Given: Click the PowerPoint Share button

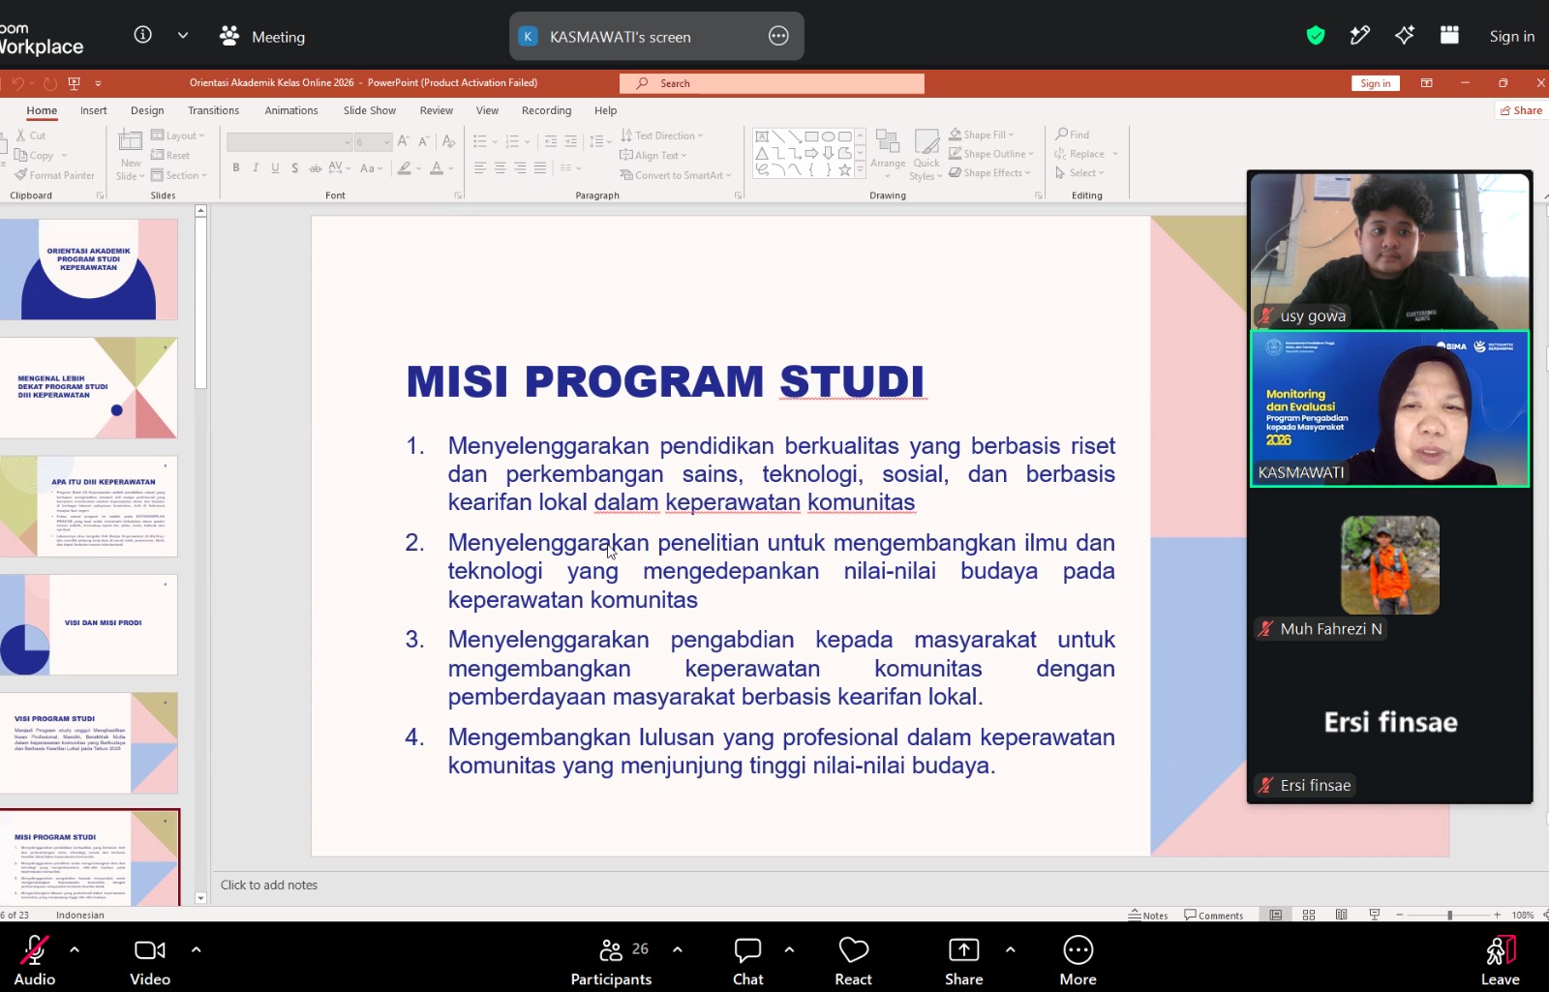Looking at the screenshot, I should (x=1521, y=110).
